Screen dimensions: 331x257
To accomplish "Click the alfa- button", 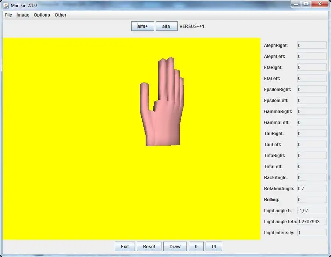I will (167, 26).
